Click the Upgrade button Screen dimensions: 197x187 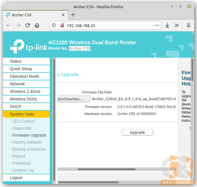pos(137,132)
